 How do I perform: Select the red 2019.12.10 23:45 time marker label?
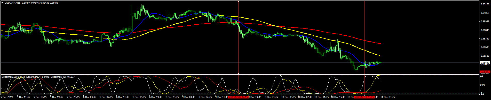pyautogui.click(x=364, y=97)
